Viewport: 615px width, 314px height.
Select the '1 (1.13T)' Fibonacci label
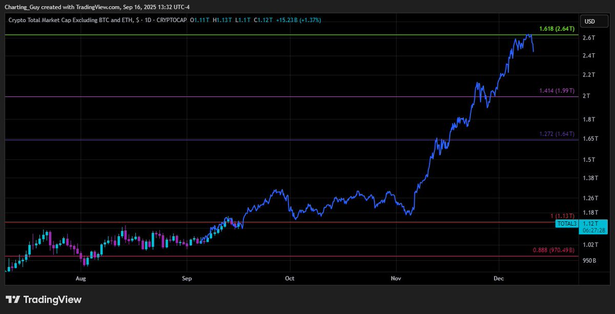click(x=562, y=216)
